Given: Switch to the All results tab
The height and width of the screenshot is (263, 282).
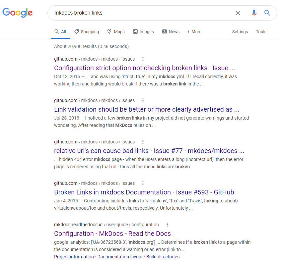Looking at the screenshot, I should pyautogui.click(x=60, y=31).
